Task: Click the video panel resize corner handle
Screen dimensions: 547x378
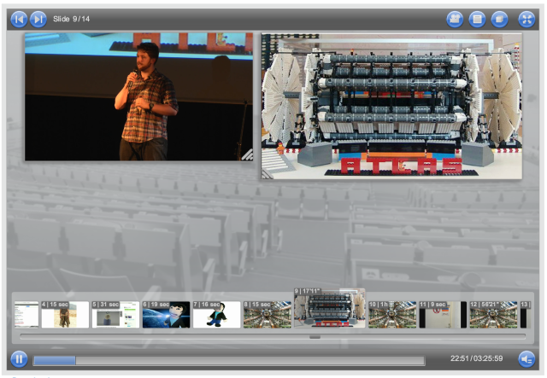Action: point(247,155)
